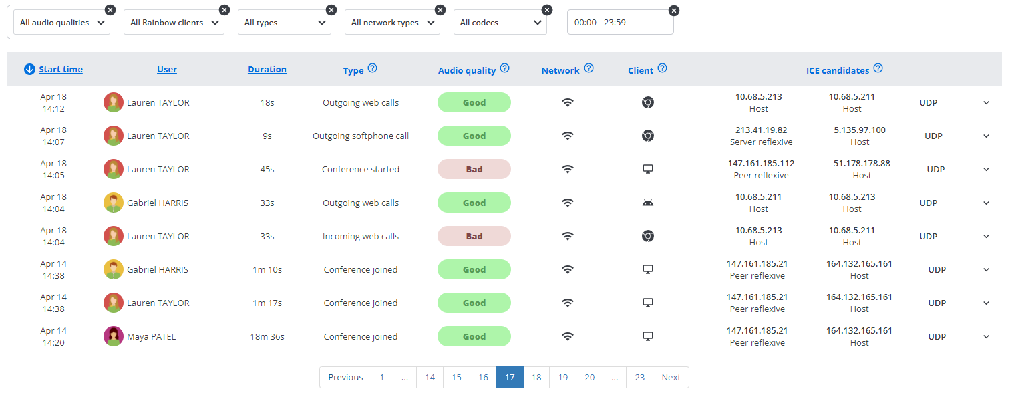The width and height of the screenshot is (1010, 393).
Task: Click the help icon beside ICE candidates
Action: pos(878,68)
